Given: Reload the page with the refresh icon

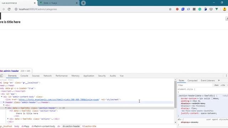Looking at the screenshot, I should point(9,9).
